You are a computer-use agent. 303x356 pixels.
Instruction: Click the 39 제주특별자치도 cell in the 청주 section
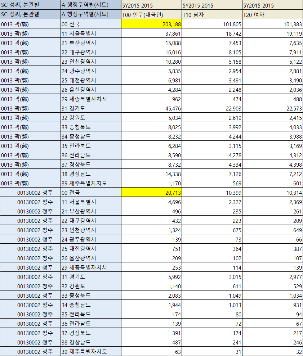tap(91, 352)
